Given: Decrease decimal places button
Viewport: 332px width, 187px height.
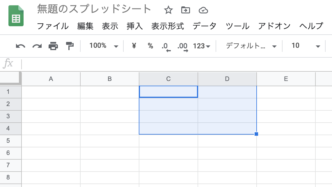Looking at the screenshot, I should (x=166, y=46).
